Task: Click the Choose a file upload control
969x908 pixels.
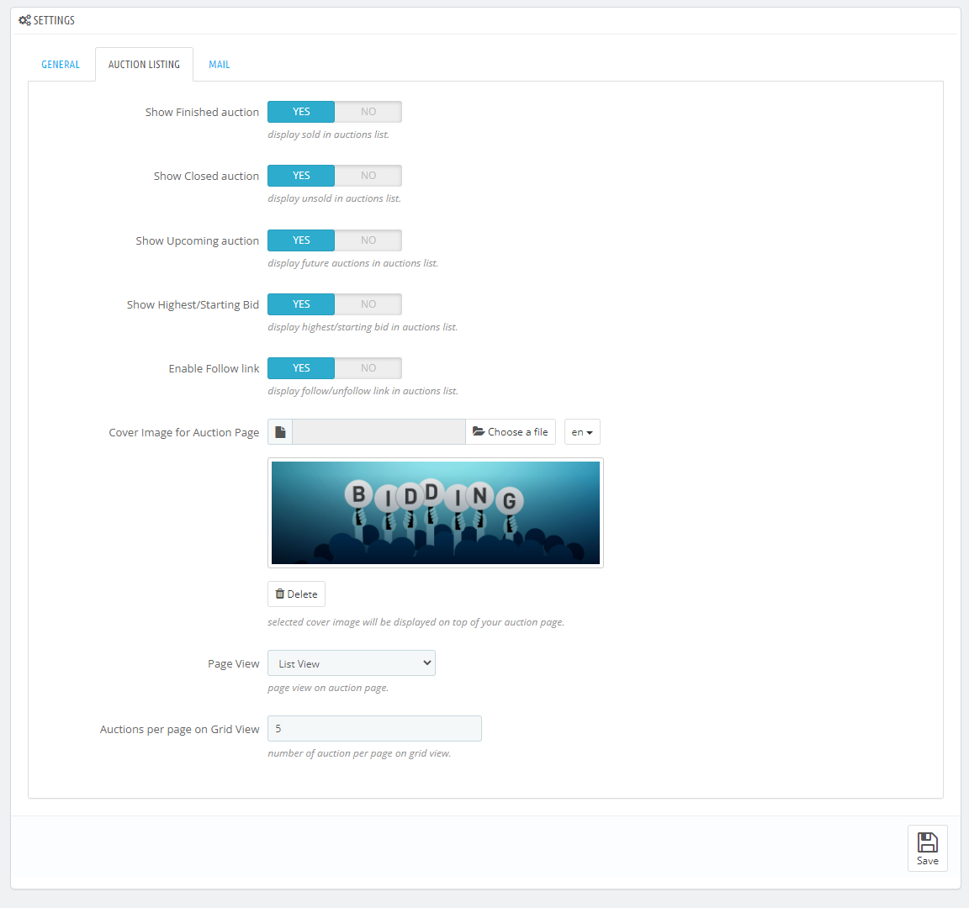Action: coord(511,431)
